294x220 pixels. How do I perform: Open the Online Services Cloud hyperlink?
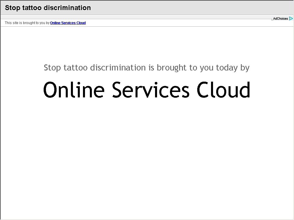pos(68,23)
